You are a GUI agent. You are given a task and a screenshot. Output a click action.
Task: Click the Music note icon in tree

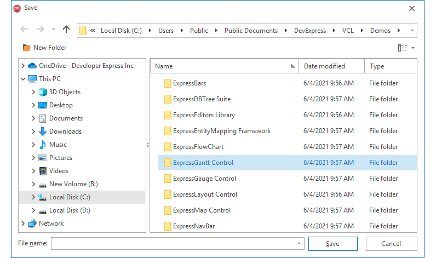43,145
